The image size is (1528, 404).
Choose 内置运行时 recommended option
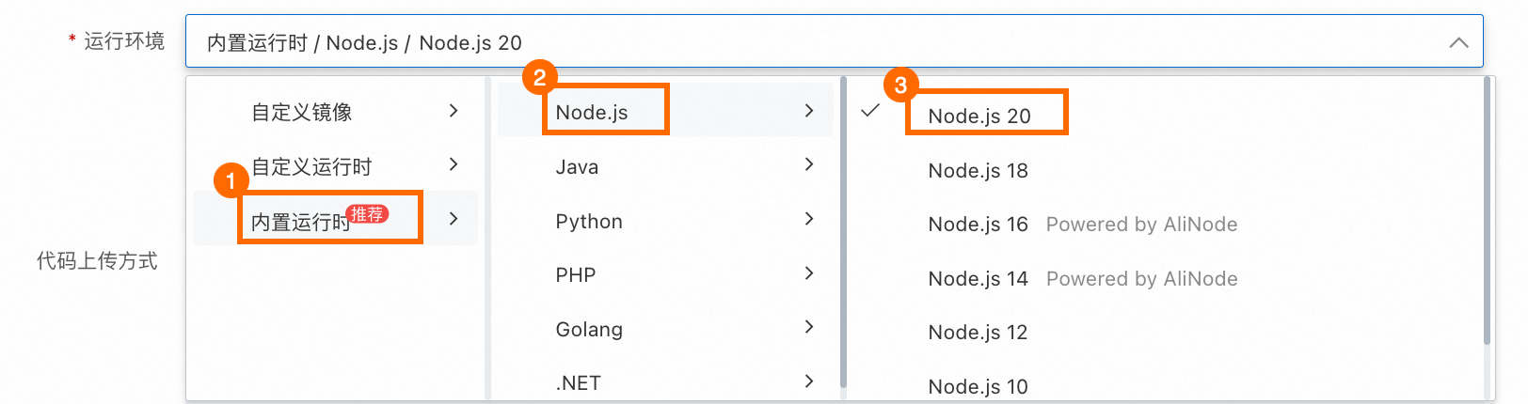tap(300, 222)
